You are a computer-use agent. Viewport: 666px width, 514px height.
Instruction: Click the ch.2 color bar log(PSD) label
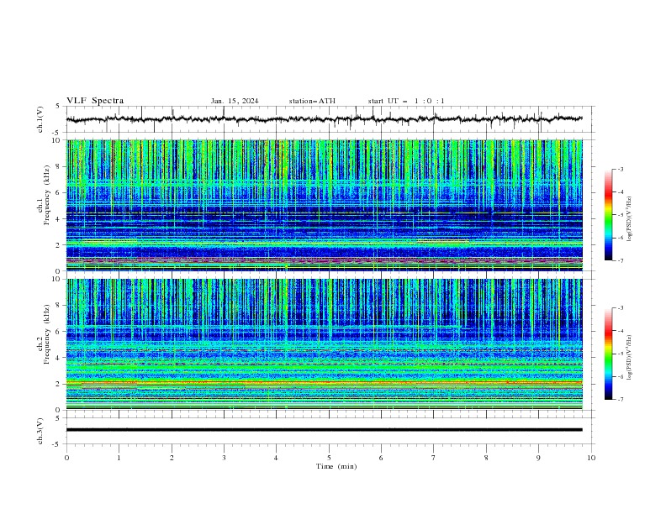click(629, 357)
